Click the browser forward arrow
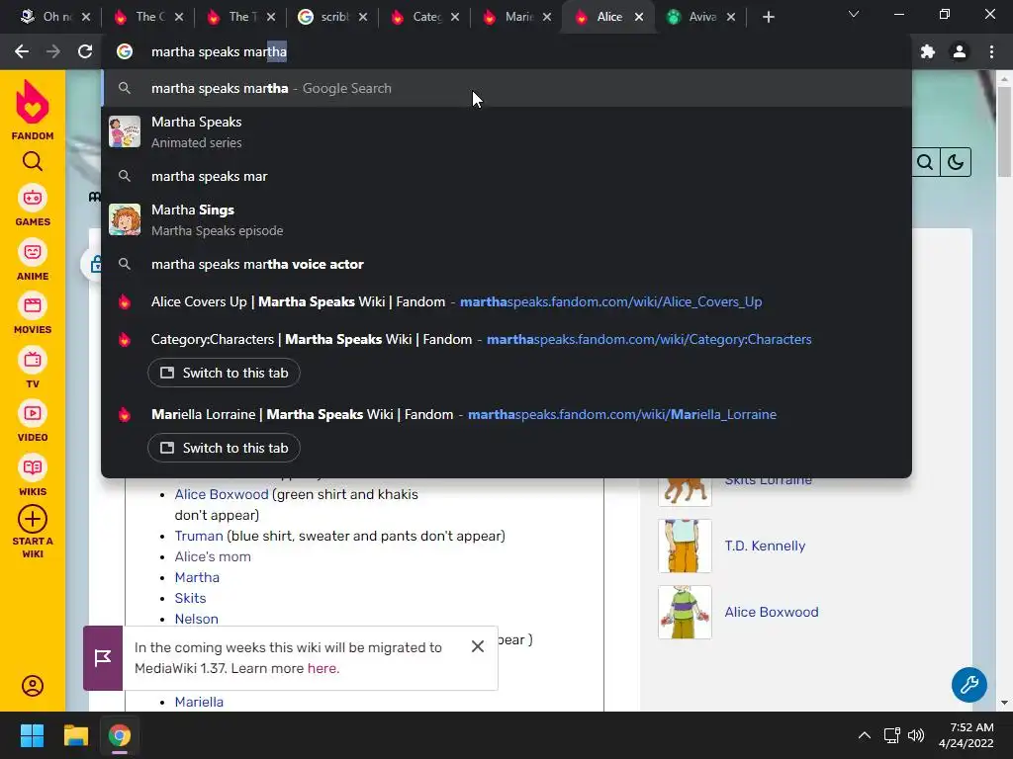Image resolution: width=1013 pixels, height=759 pixels. click(x=53, y=51)
